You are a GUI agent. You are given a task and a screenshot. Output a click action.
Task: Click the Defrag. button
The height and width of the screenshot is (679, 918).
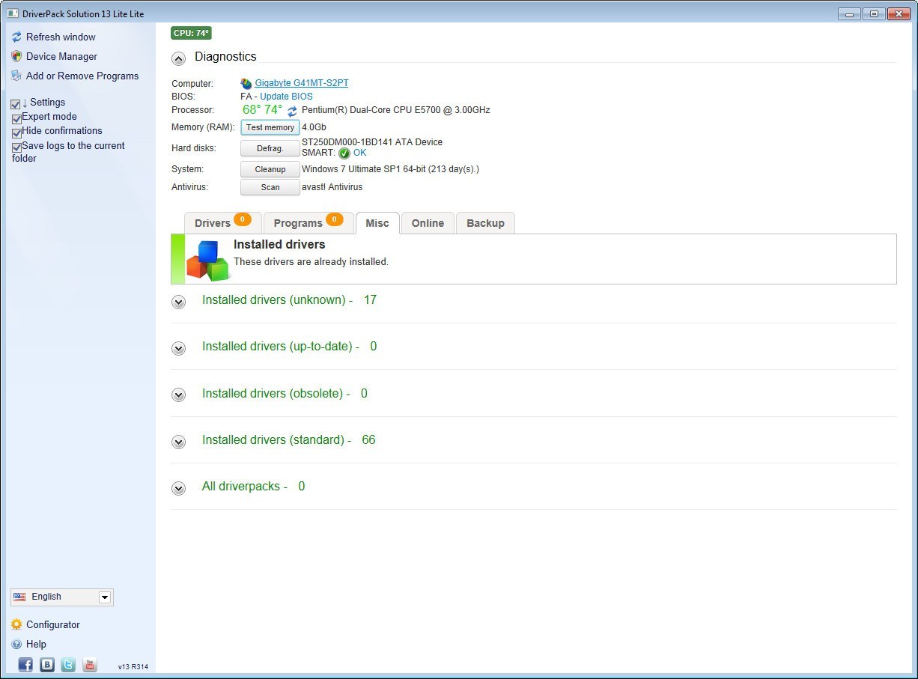[x=270, y=148]
